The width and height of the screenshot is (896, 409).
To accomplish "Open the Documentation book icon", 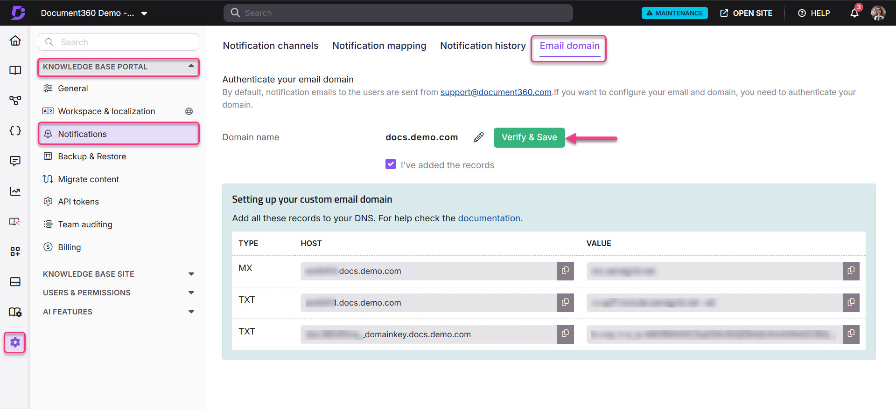I will click(x=15, y=70).
